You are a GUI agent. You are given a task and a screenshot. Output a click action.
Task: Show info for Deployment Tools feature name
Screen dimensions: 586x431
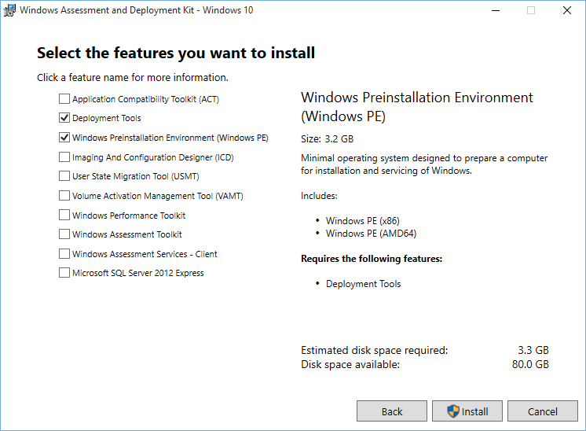(x=107, y=119)
